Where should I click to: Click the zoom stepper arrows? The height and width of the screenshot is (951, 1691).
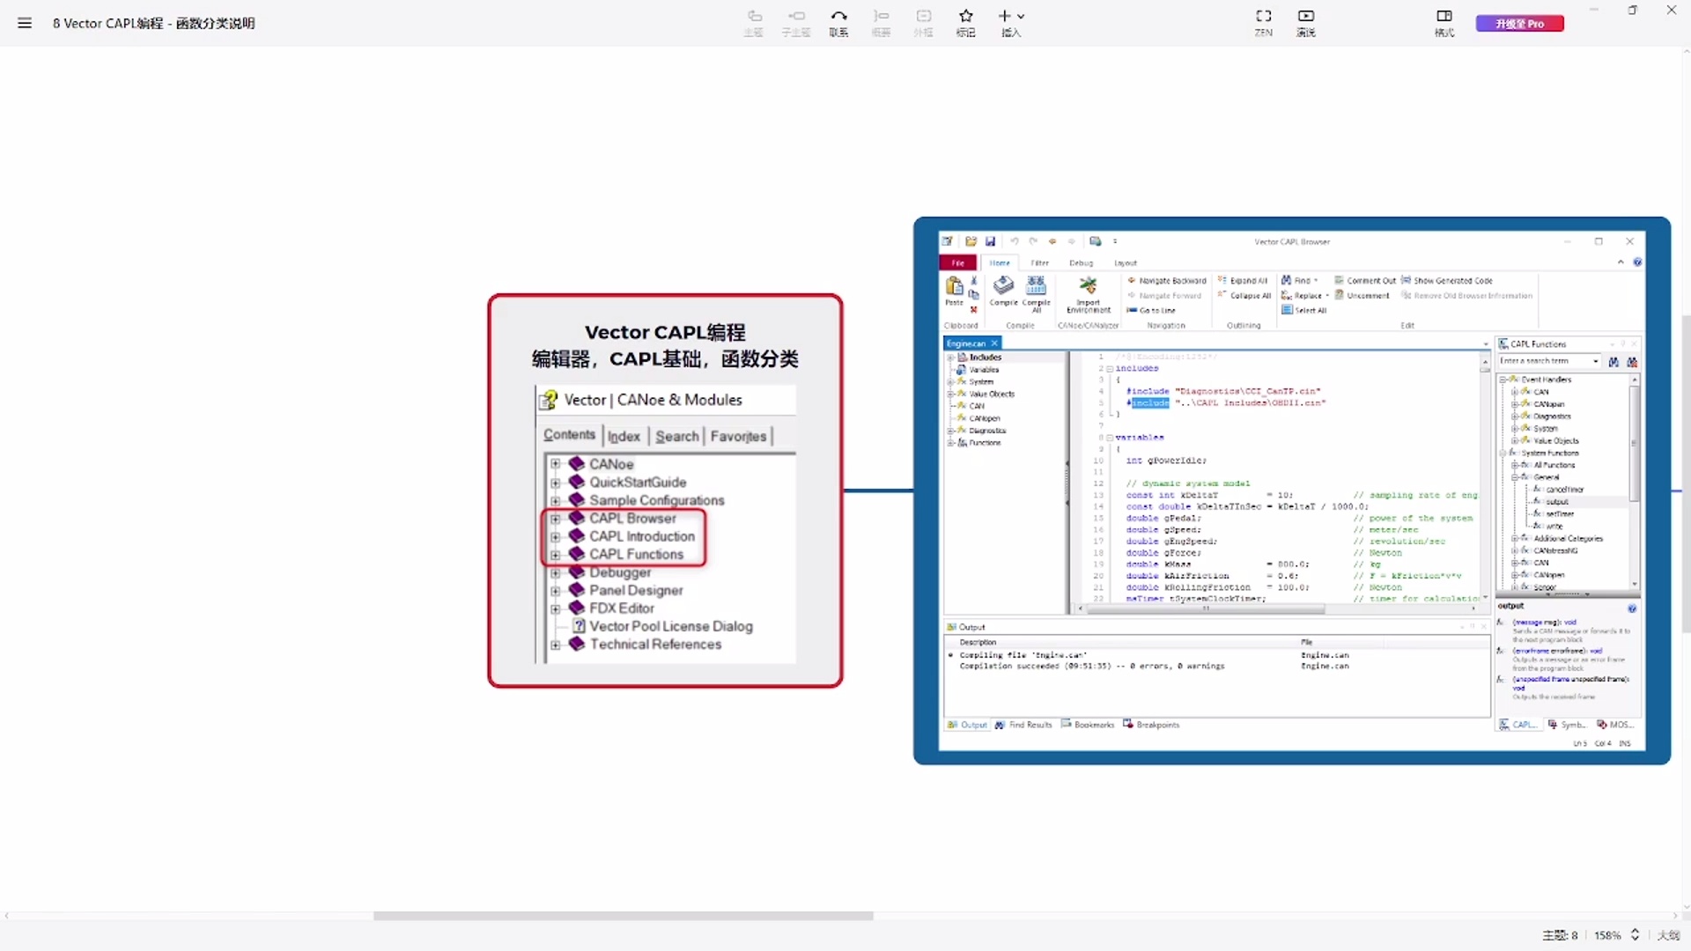click(x=1636, y=935)
